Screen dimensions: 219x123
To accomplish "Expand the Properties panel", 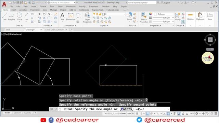I will [x=155, y=26].
